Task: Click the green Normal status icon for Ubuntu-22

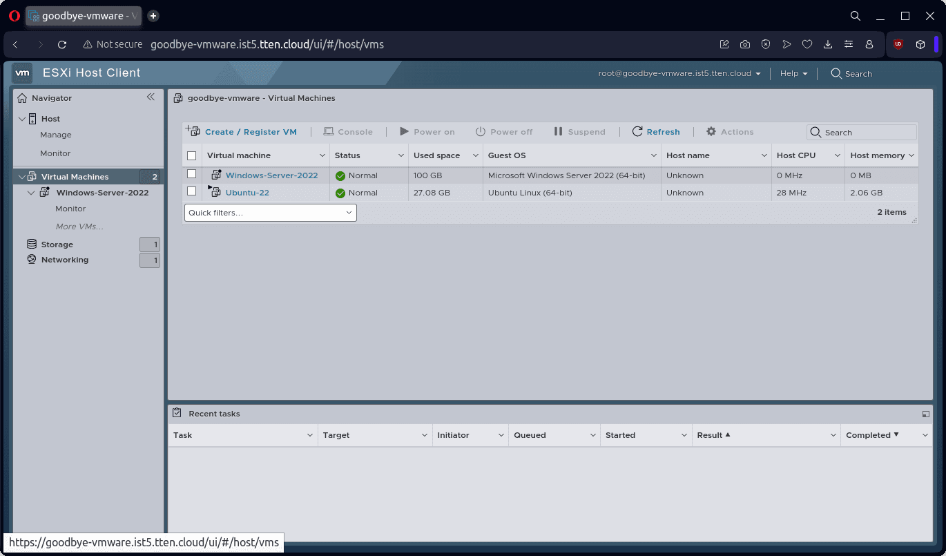Action: [340, 193]
